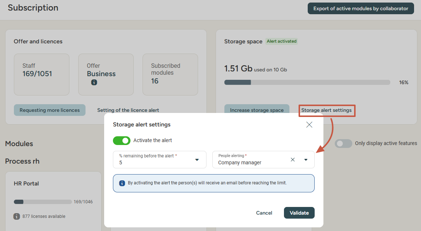Select the Subscribed modules card
The height and width of the screenshot is (231, 421).
170,74
